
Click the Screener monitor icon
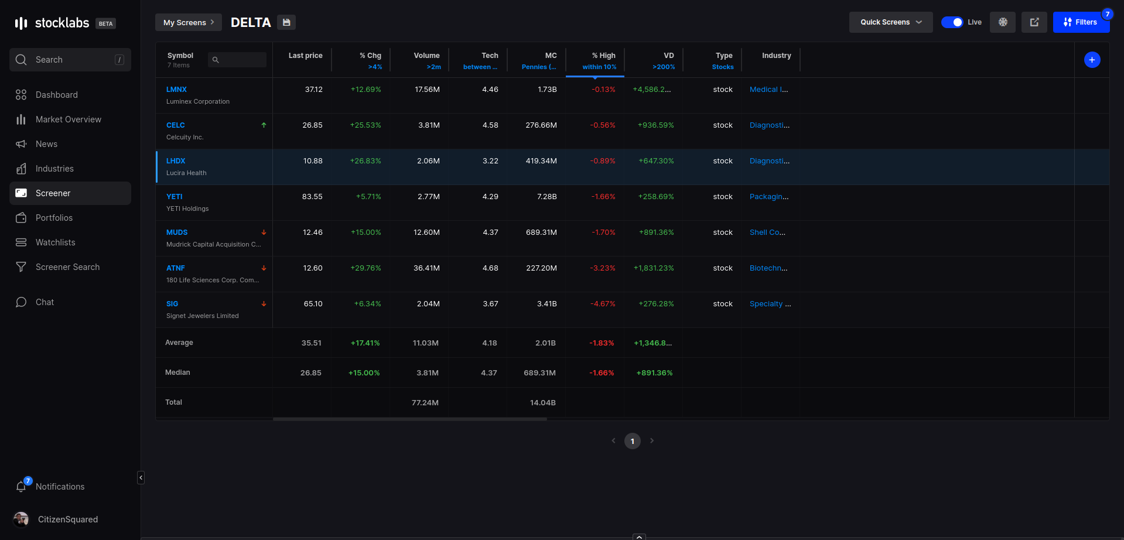coord(21,193)
